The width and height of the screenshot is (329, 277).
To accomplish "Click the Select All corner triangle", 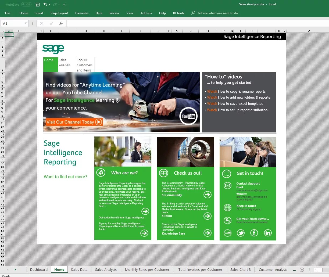I will tap(2, 31).
